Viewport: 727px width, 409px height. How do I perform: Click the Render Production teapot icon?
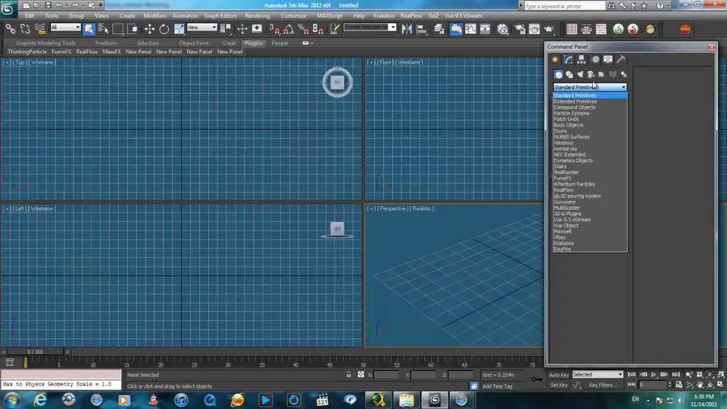click(x=549, y=30)
